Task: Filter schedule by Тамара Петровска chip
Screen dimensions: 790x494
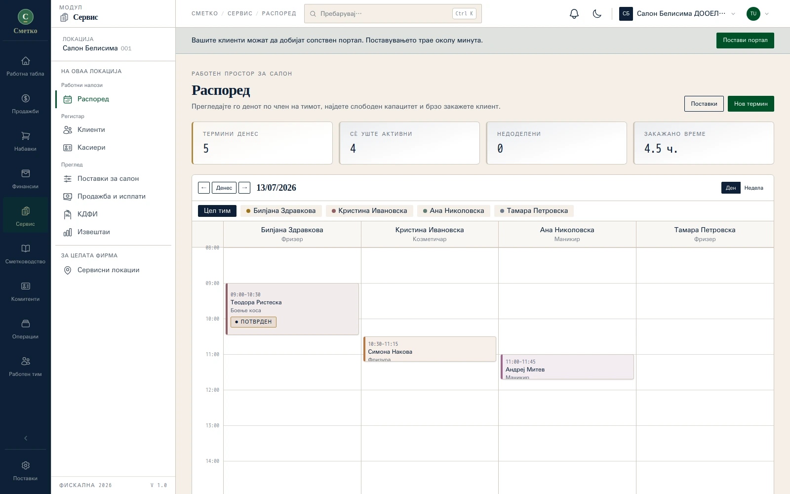Action: [534, 211]
